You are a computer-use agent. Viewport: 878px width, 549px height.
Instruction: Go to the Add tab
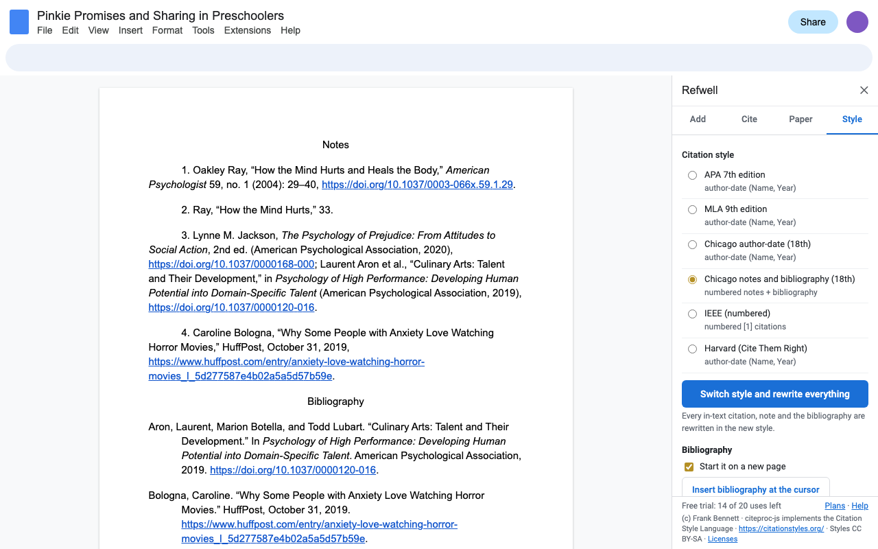tap(698, 119)
